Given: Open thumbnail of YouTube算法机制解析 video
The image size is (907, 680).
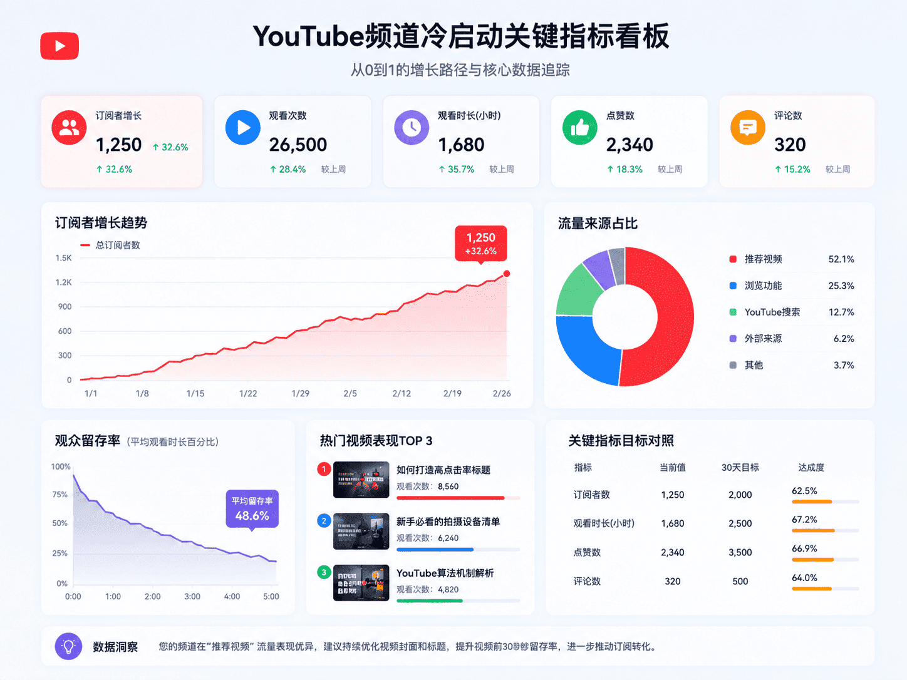Looking at the screenshot, I should pos(361,583).
